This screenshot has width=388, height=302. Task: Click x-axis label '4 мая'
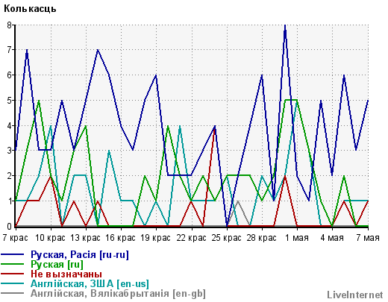pos(332,238)
